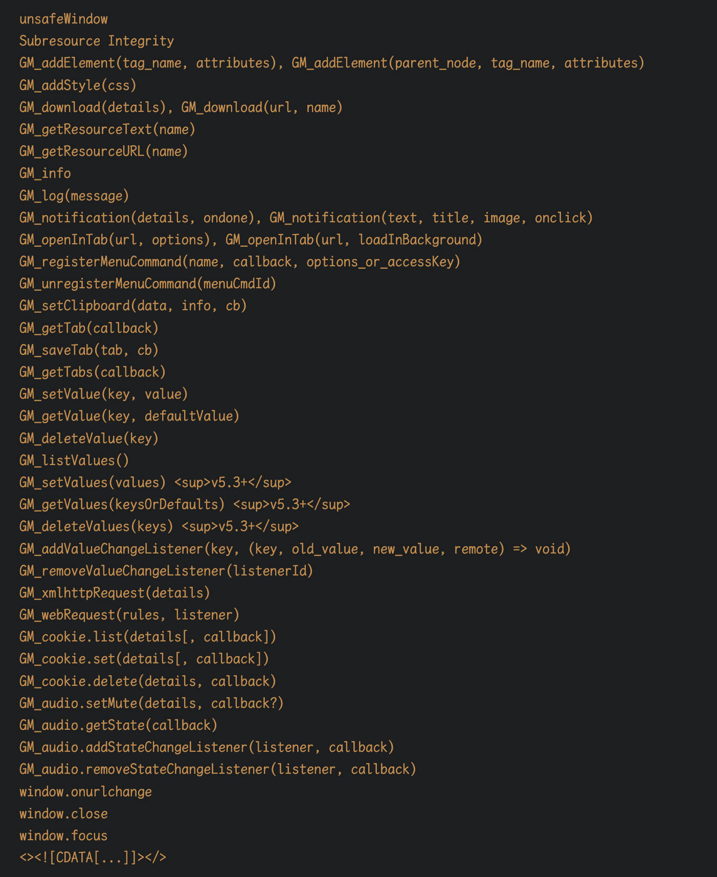Image resolution: width=717 pixels, height=877 pixels.
Task: Select the window.onurlchange link
Action: coord(85,792)
